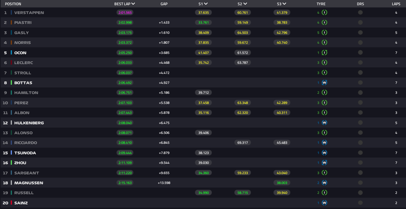The height and width of the screenshot is (209, 406).
Task: Click Verstappen's intermediate tyre icon
Action: pyautogui.click(x=325, y=13)
